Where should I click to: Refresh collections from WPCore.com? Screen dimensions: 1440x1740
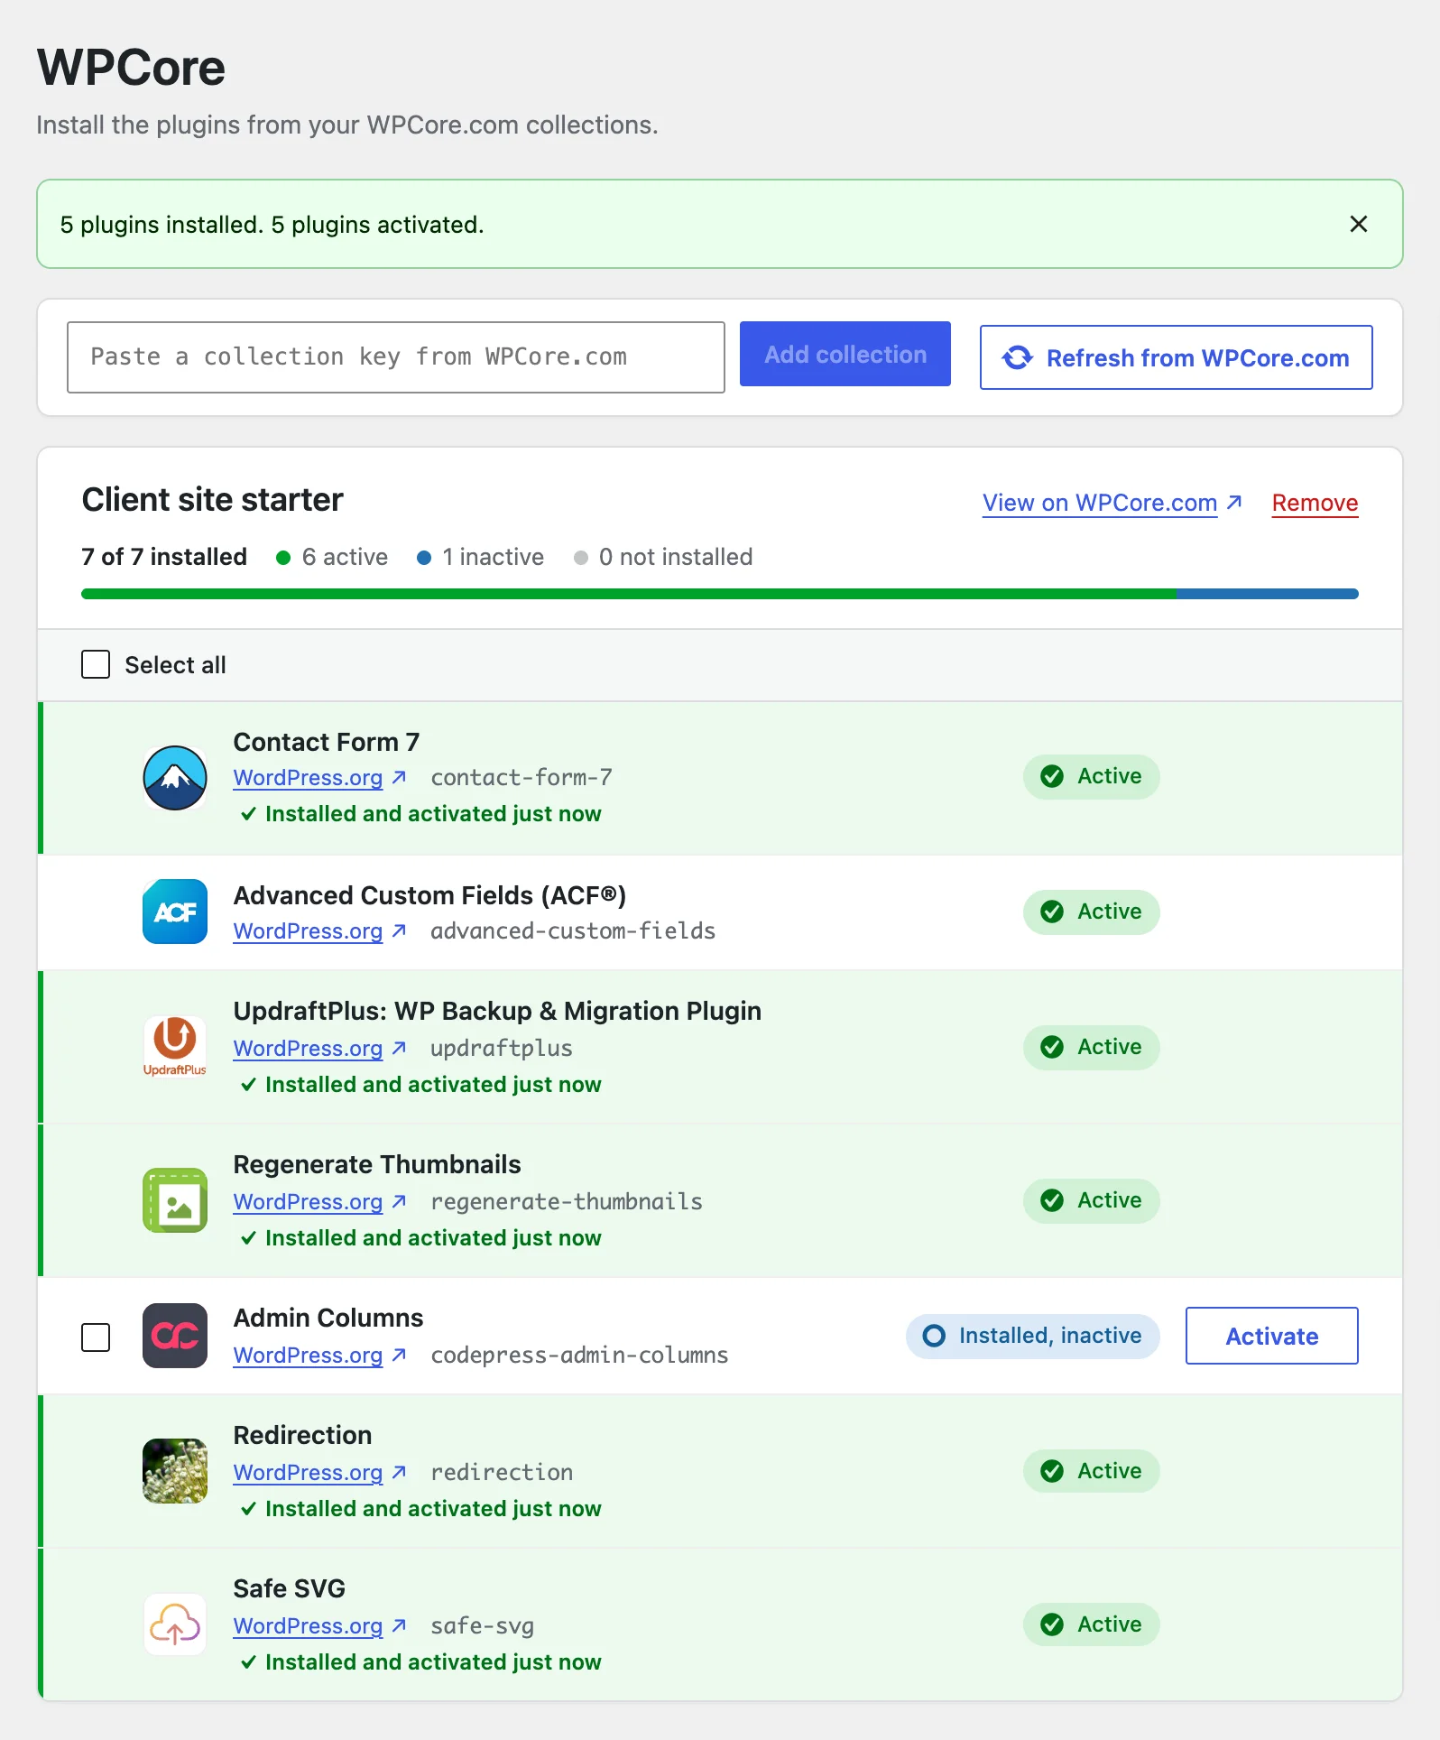pos(1177,357)
